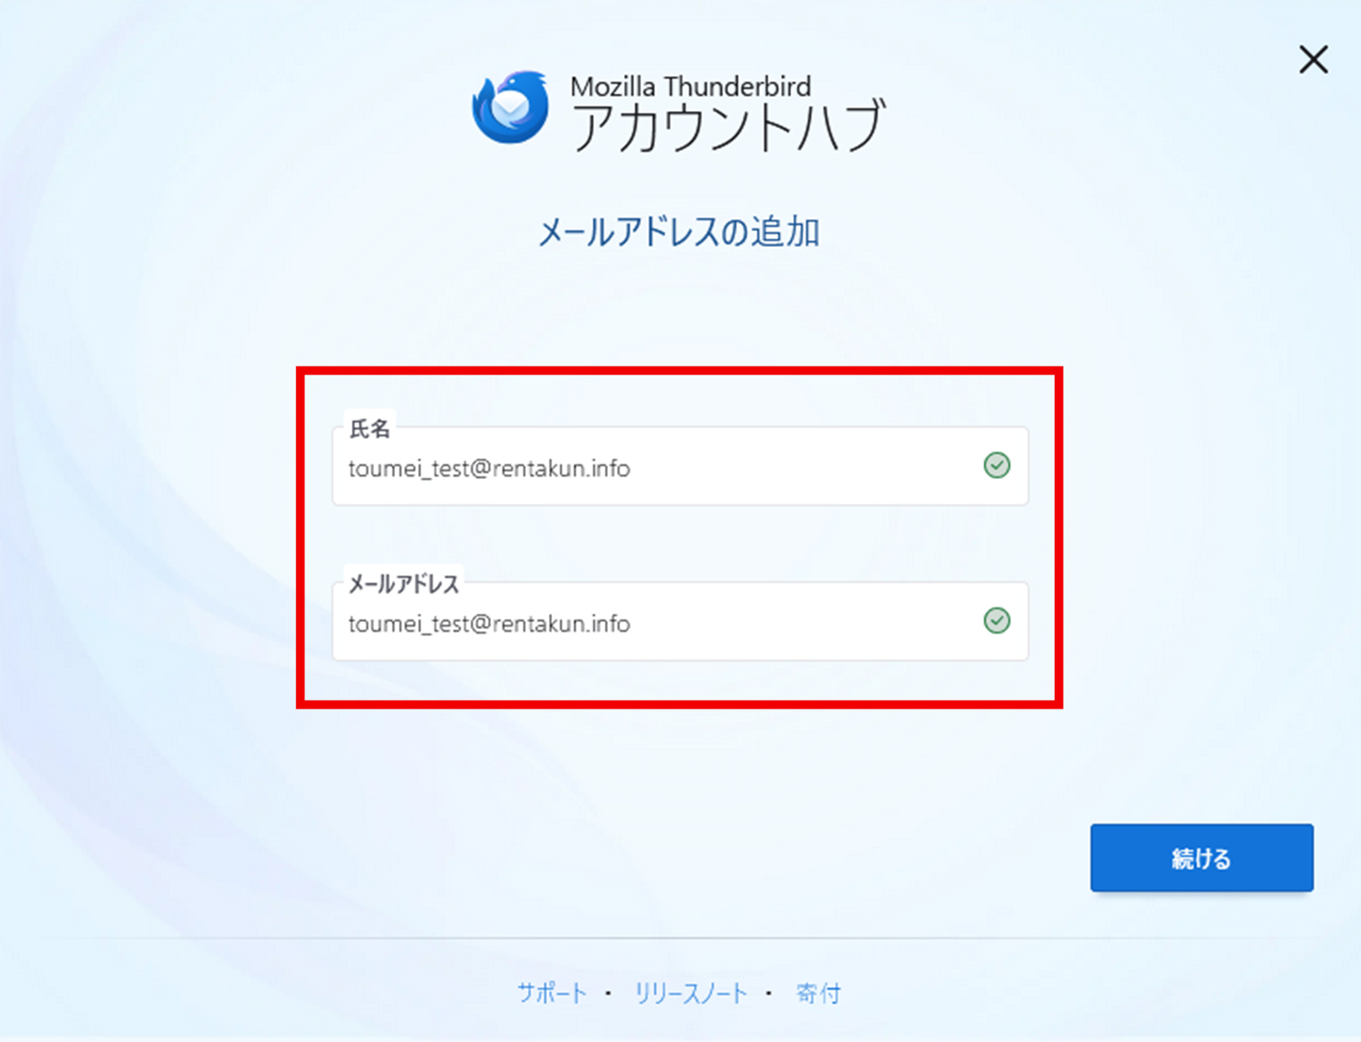Open the 寄付 donate link
Image resolution: width=1361 pixels, height=1042 pixels.
tap(817, 993)
